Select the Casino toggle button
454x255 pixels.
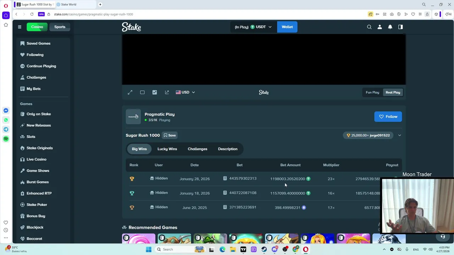[x=37, y=27]
